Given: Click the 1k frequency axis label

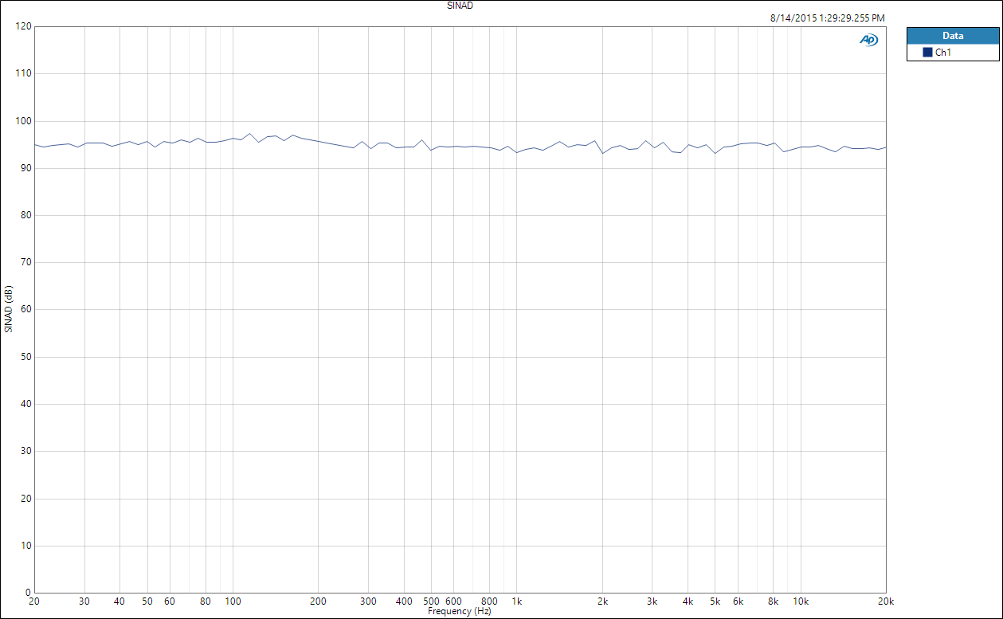Looking at the screenshot, I should (516, 601).
